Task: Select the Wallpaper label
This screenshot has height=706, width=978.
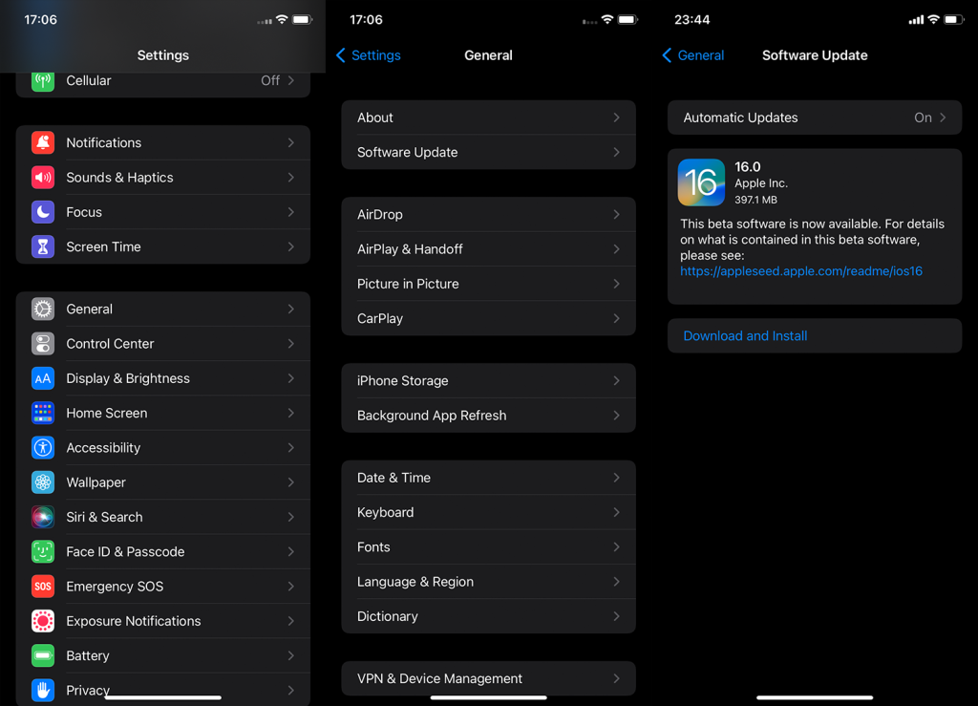Action: pos(96,482)
